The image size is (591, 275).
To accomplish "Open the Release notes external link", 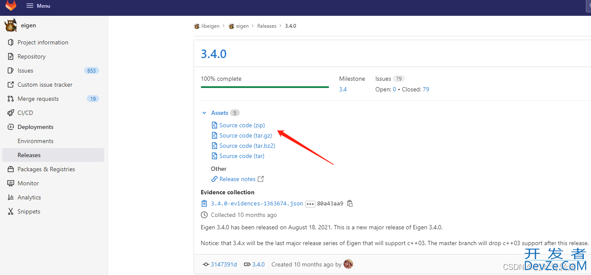I will point(237,179).
